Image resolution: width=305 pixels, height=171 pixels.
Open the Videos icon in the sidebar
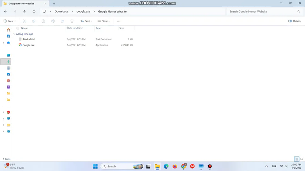click(8, 87)
